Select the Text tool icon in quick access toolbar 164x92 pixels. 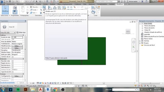click(37, 2)
